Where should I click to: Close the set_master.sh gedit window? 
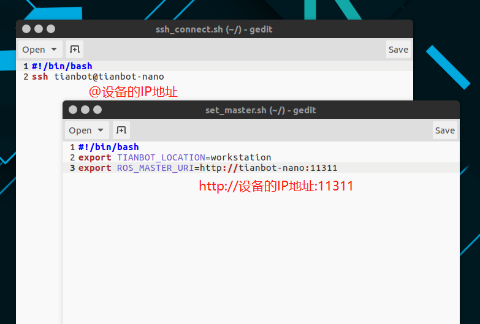click(73, 110)
